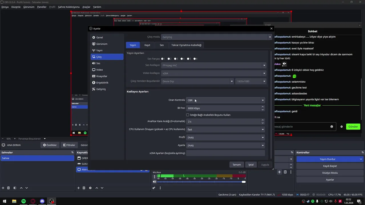
Task: Open File Explorer from the taskbar
Action: click(x=14, y=201)
